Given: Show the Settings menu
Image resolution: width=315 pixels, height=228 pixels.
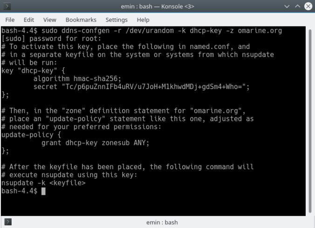Looking at the screenshot, I should pos(116,20).
